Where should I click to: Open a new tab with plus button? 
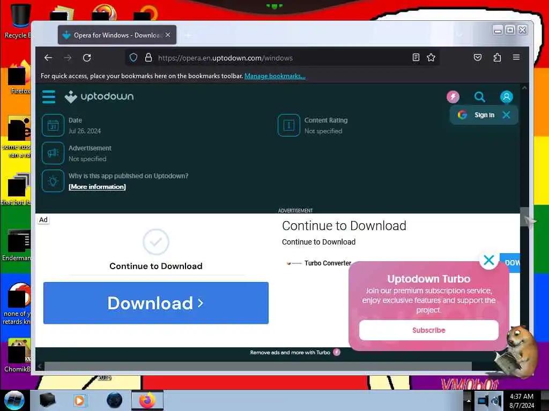click(188, 35)
